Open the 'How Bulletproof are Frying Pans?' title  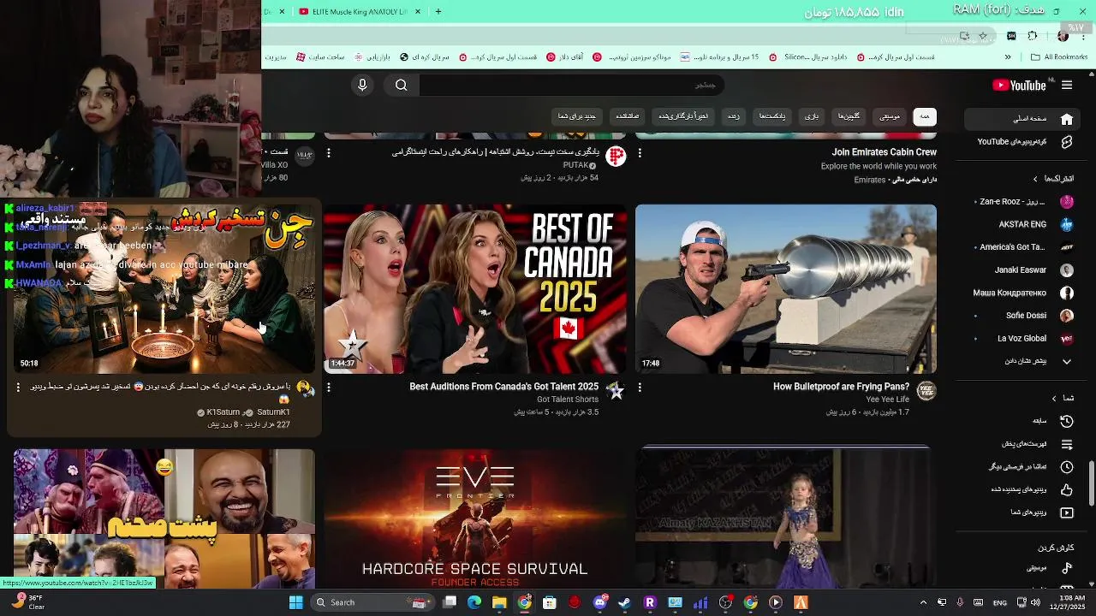click(x=841, y=387)
